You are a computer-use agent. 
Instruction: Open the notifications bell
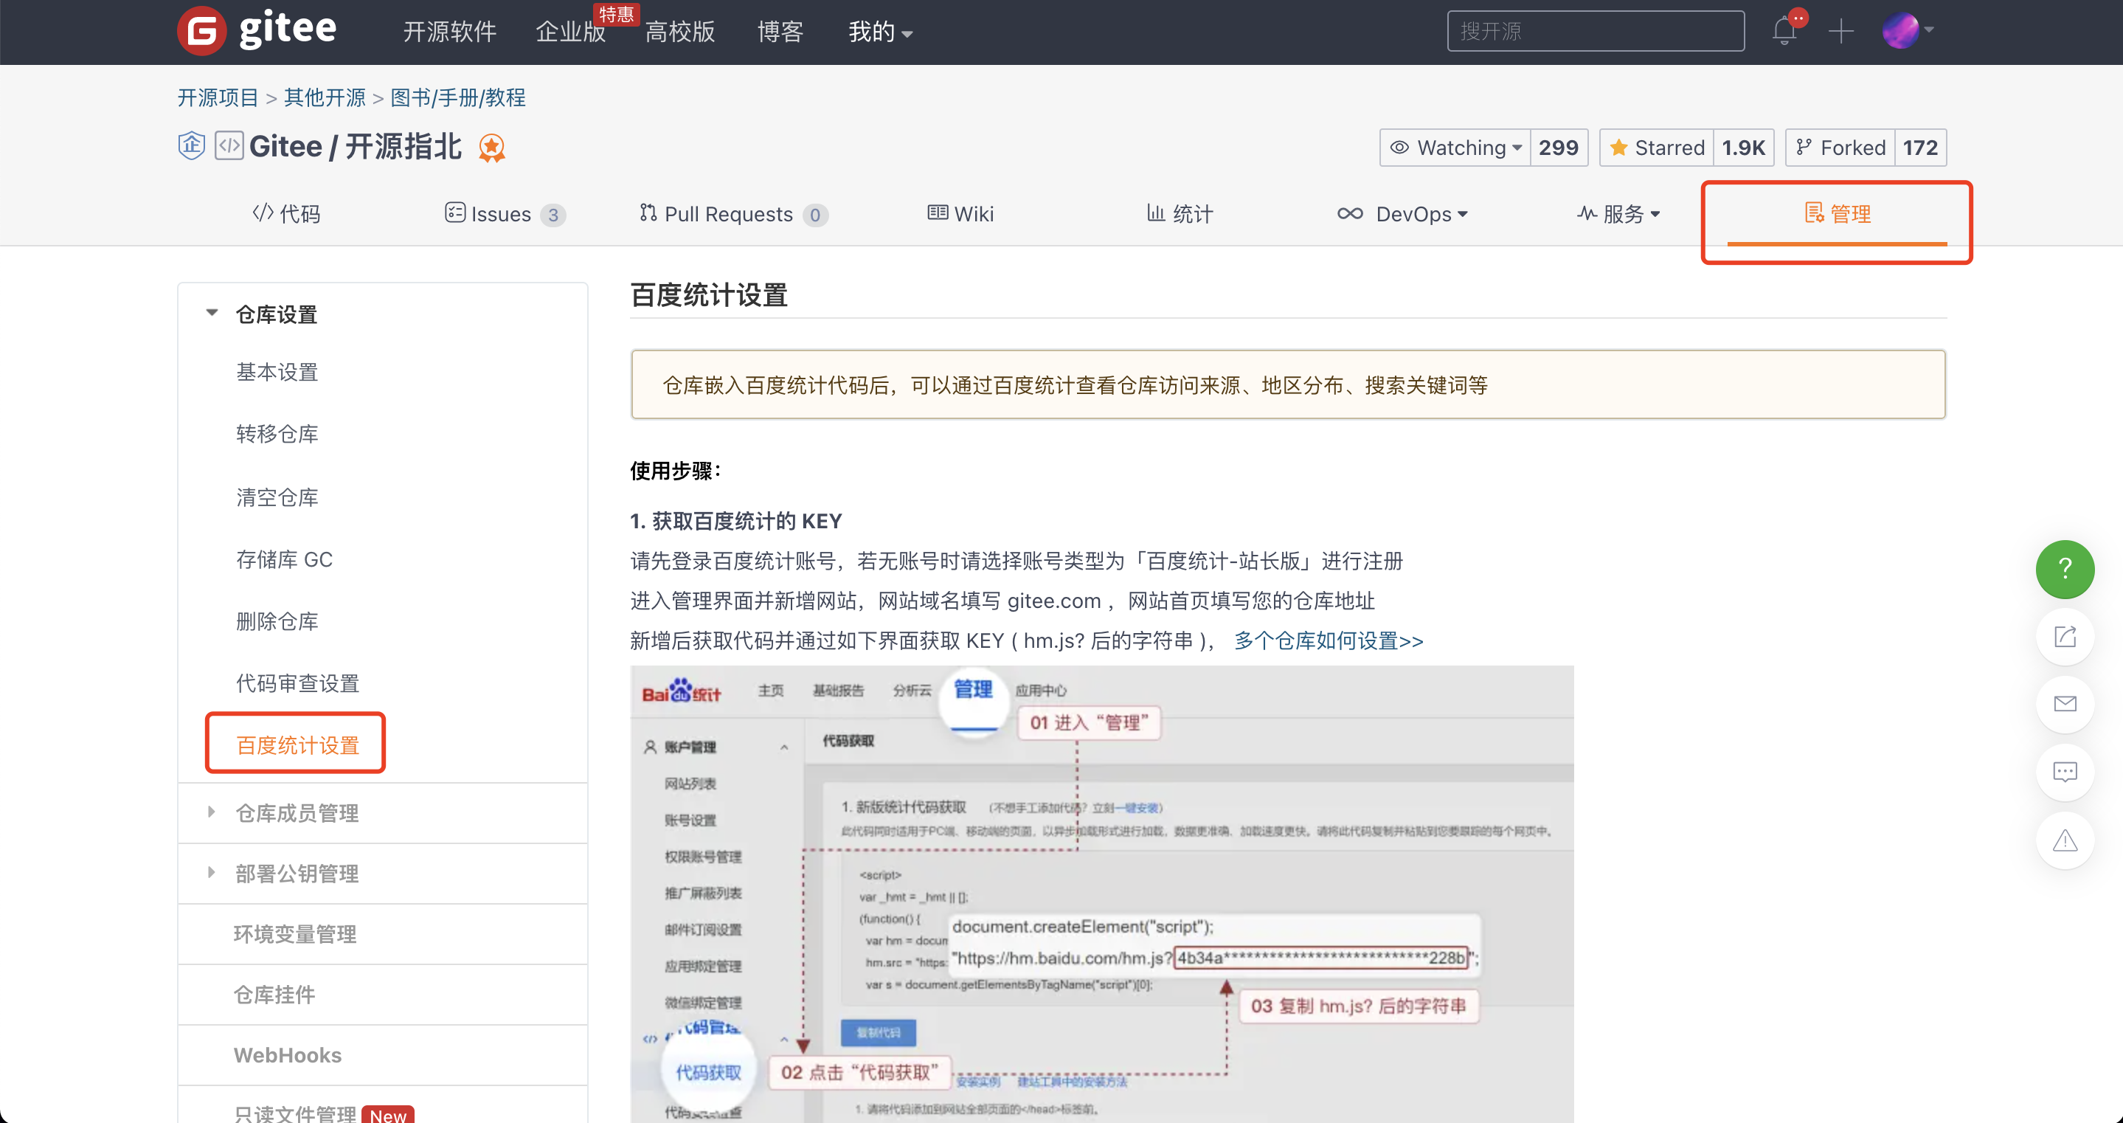coord(1784,31)
